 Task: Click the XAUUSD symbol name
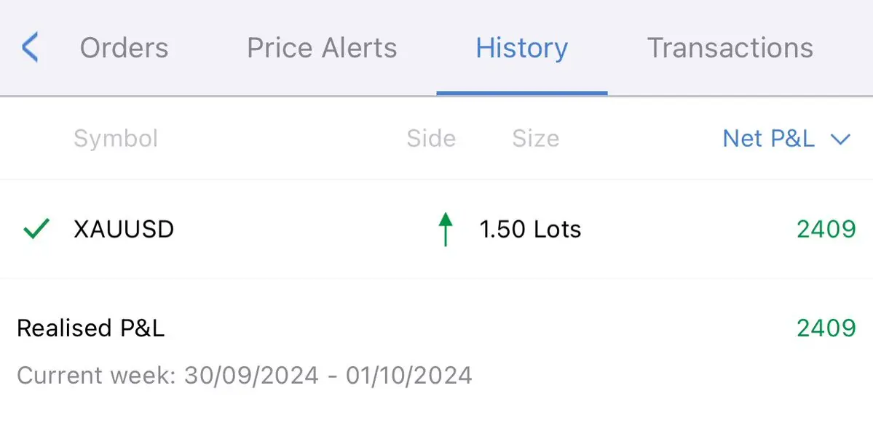coord(124,229)
